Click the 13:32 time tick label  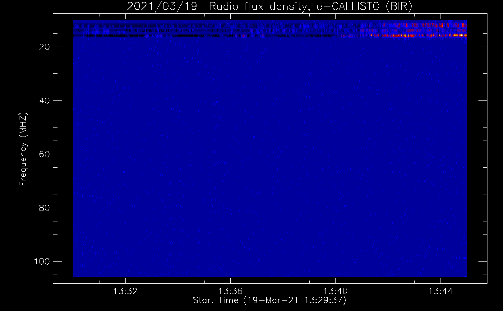[x=125, y=291]
